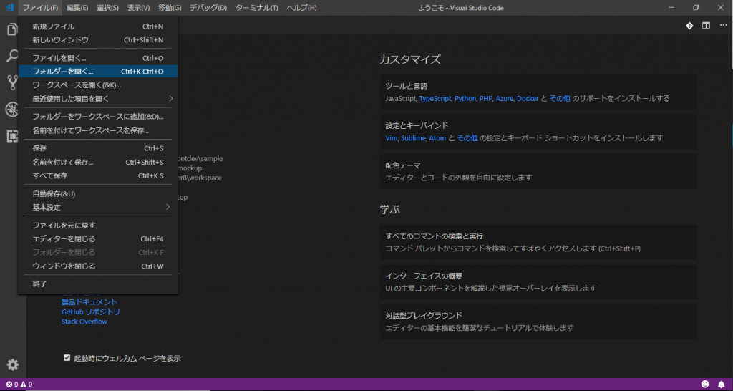Expand 最近使用した項目を開く submenu
The width and height of the screenshot is (733, 391).
coord(98,99)
